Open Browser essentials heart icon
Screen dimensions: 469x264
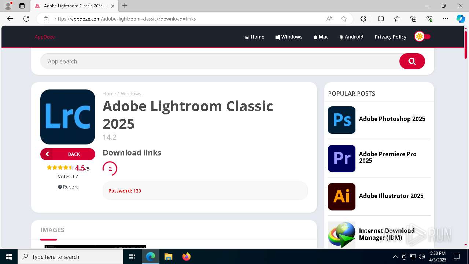click(x=429, y=19)
